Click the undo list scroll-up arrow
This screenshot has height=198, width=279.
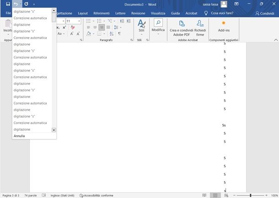coord(54,11)
